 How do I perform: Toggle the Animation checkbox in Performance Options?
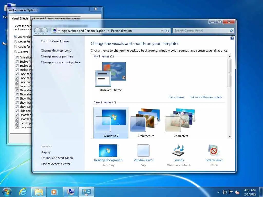pyautogui.click(x=17, y=57)
